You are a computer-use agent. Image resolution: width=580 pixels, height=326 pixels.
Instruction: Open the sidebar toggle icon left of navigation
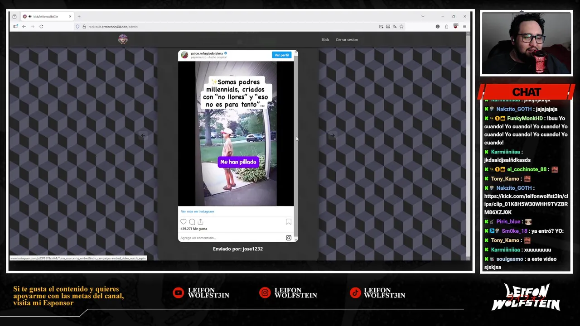(15, 27)
